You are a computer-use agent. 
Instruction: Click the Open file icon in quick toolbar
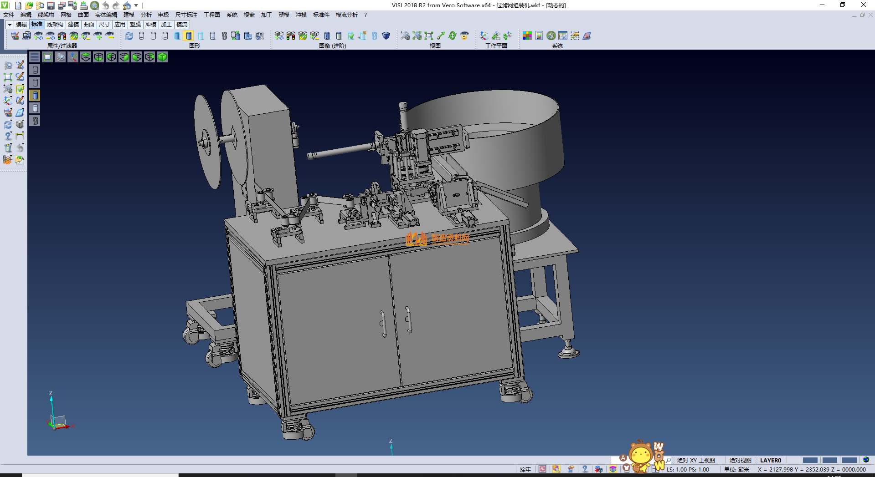[29, 5]
